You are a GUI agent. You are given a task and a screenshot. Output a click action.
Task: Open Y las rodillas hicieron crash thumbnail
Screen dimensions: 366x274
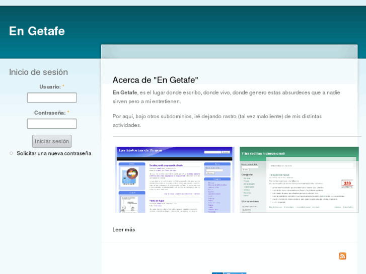(x=299, y=180)
